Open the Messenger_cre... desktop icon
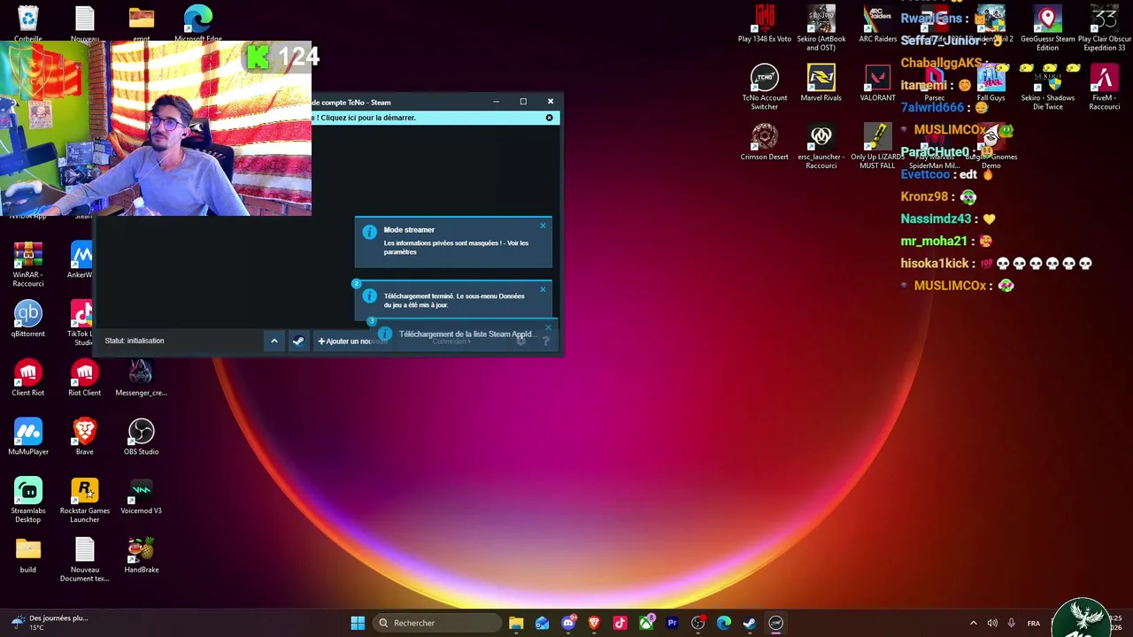1133x637 pixels. (141, 378)
